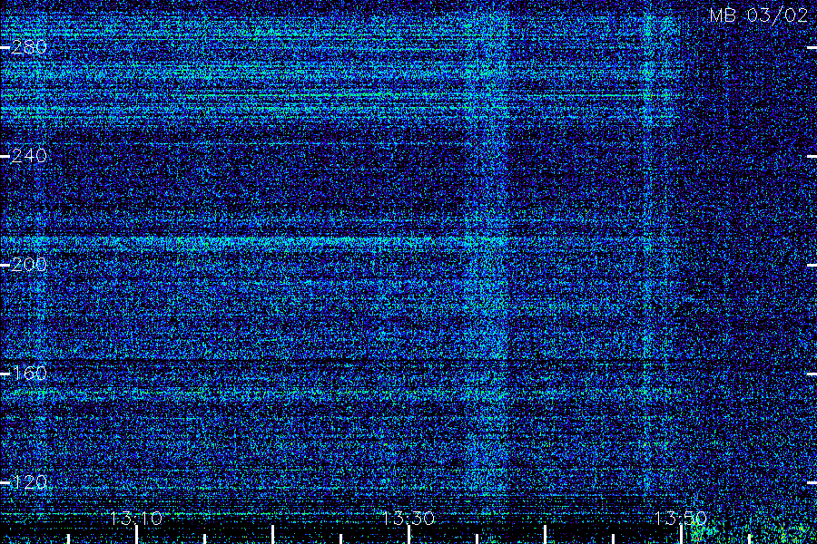This screenshot has height=544, width=817.
Task: Click the 13:50 time axis label
Action: 681,518
